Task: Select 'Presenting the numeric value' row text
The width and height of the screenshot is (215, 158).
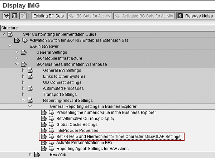Action: (106, 112)
